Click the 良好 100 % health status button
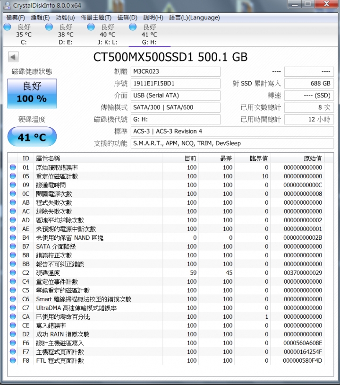The image size is (340, 385). pos(32,94)
